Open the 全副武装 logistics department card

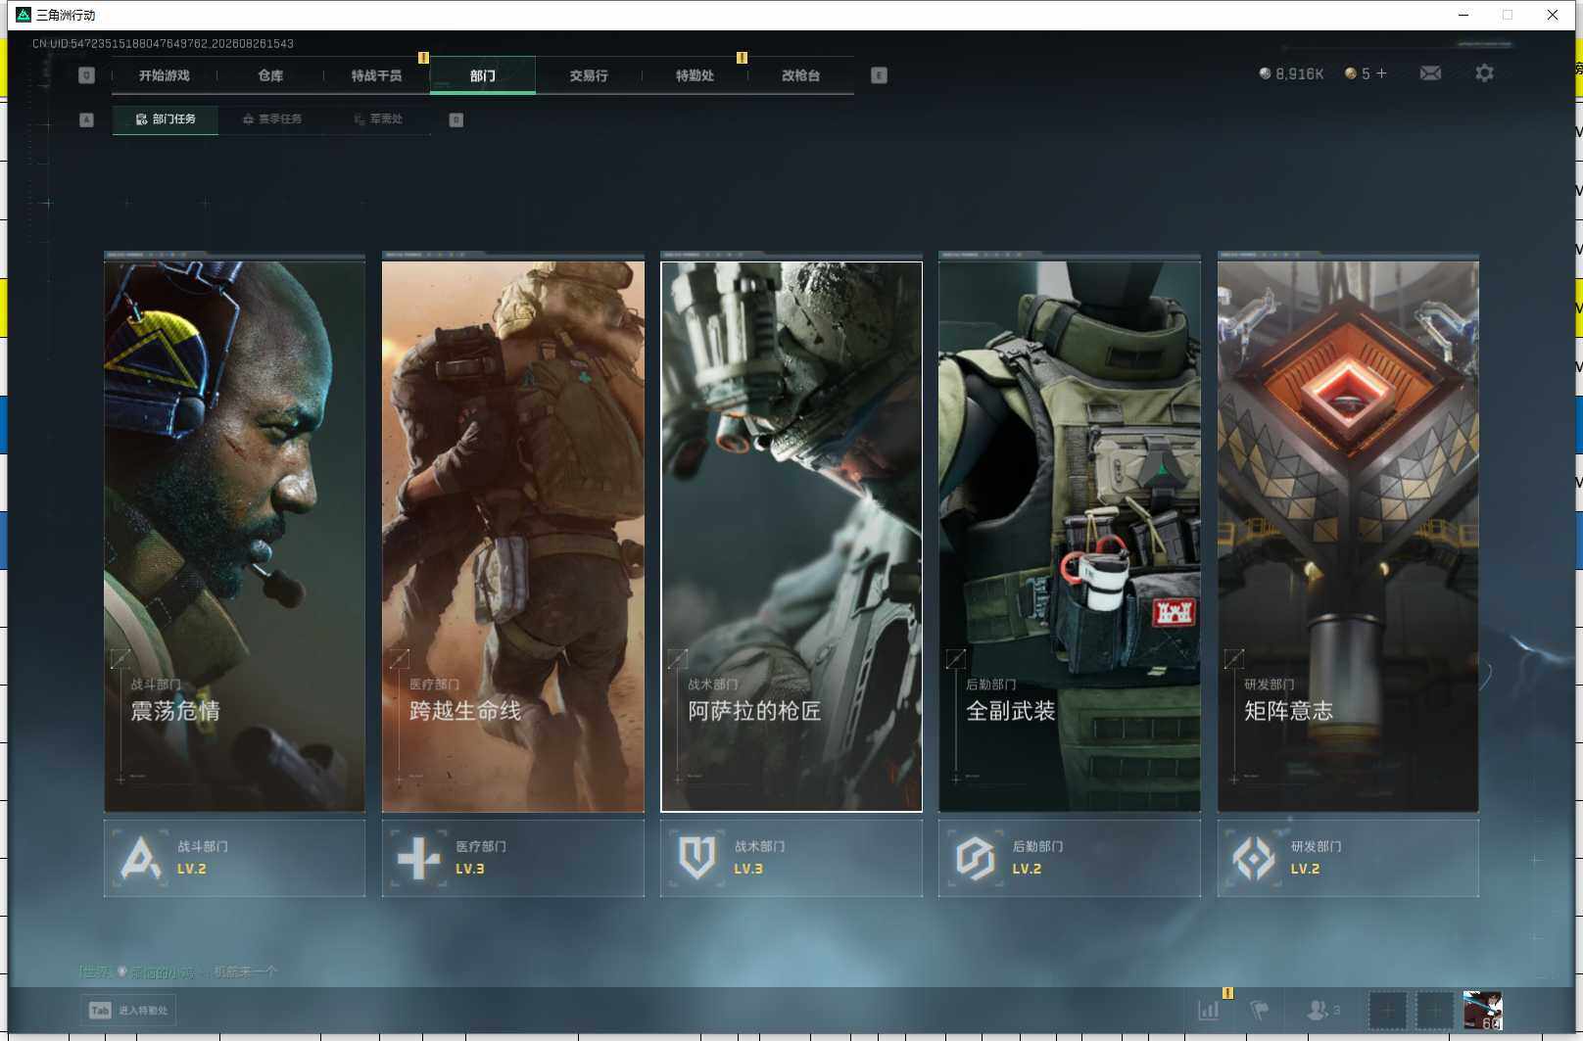pyautogui.click(x=1070, y=536)
